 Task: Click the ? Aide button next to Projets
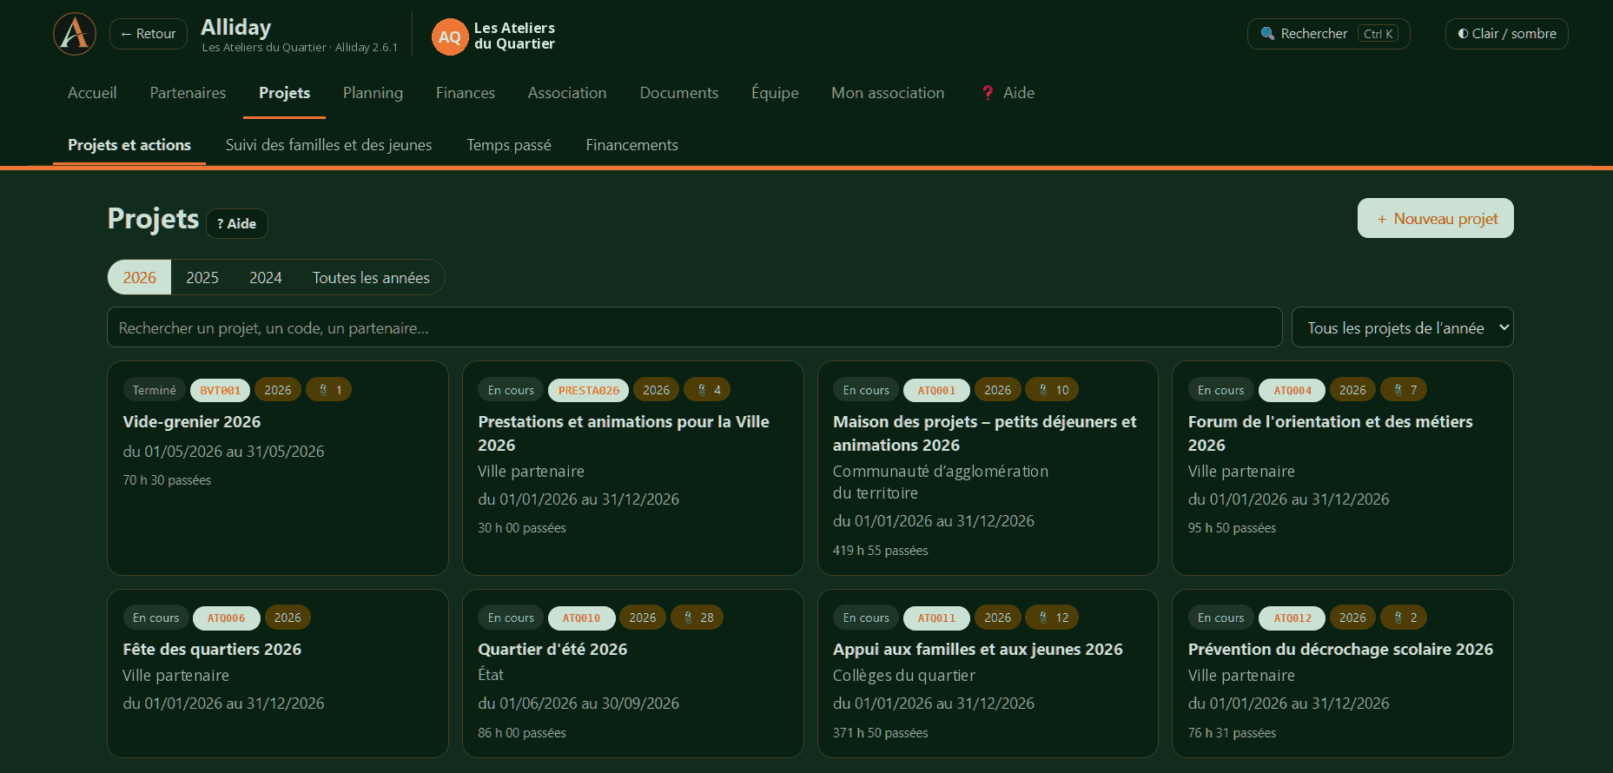coord(236,223)
